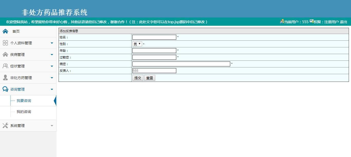Log out via 退出 link
Screen dimensions: 351x157
(344, 22)
